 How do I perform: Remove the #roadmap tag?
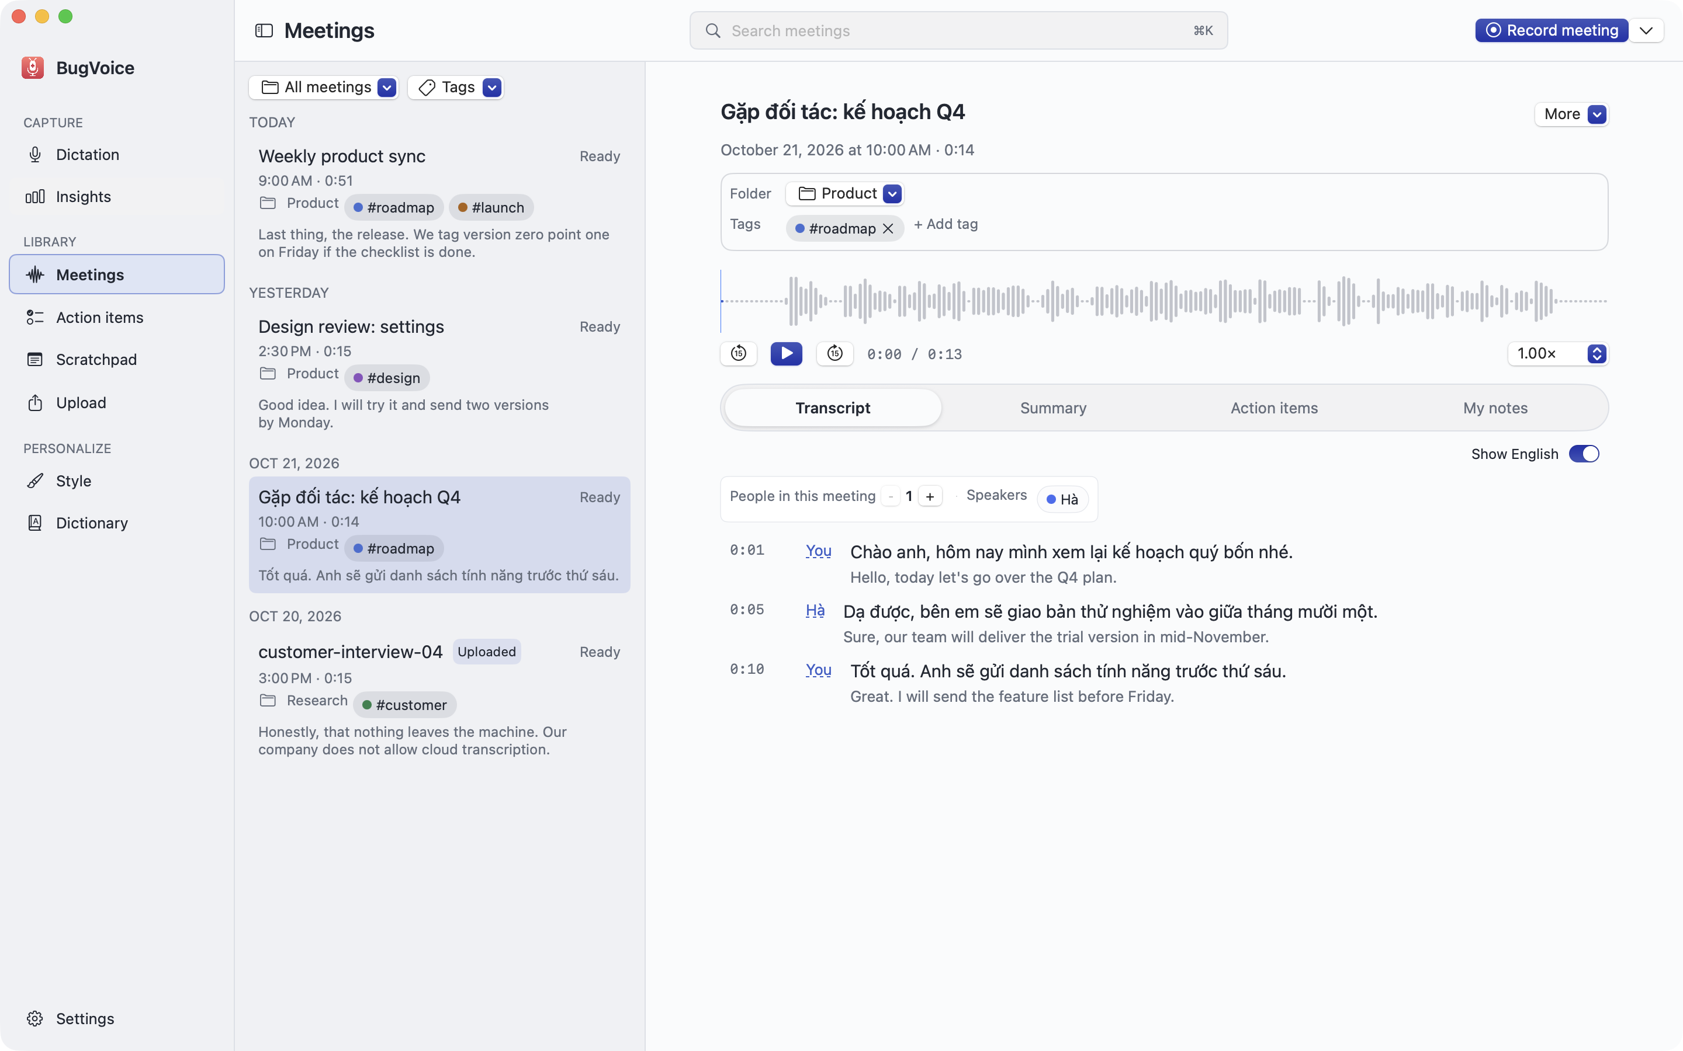(x=888, y=229)
